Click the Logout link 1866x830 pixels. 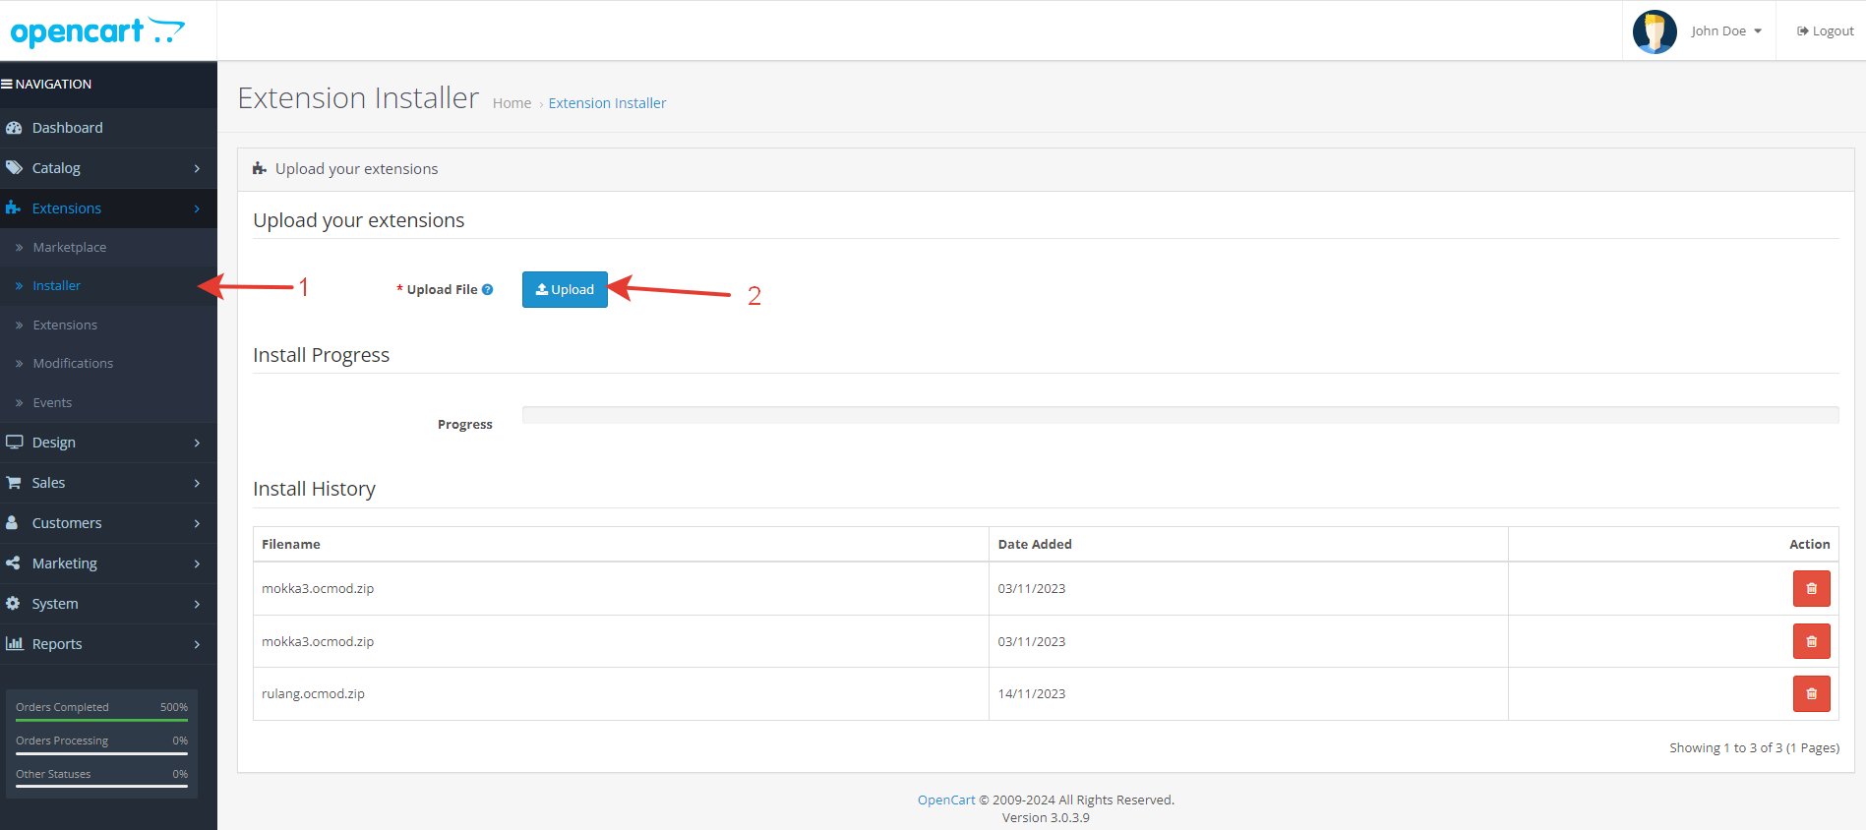click(x=1825, y=31)
